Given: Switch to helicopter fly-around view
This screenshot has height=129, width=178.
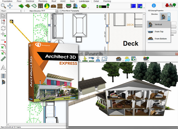Looking at the screenshot, I should 91,59.
